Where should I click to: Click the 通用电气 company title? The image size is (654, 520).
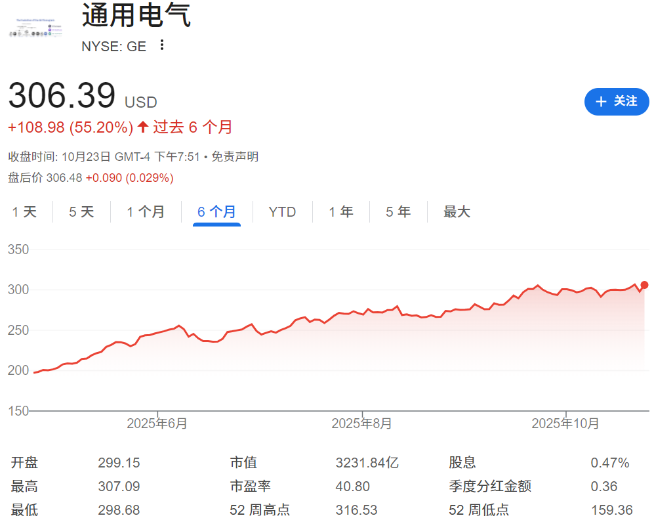(x=136, y=16)
